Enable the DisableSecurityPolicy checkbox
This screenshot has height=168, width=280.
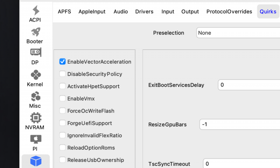point(63,74)
